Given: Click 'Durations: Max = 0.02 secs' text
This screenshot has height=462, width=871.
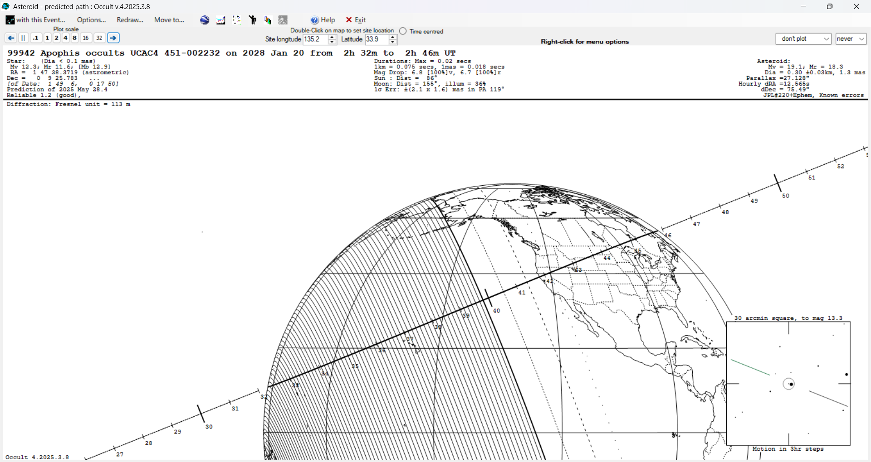Looking at the screenshot, I should (423, 61).
